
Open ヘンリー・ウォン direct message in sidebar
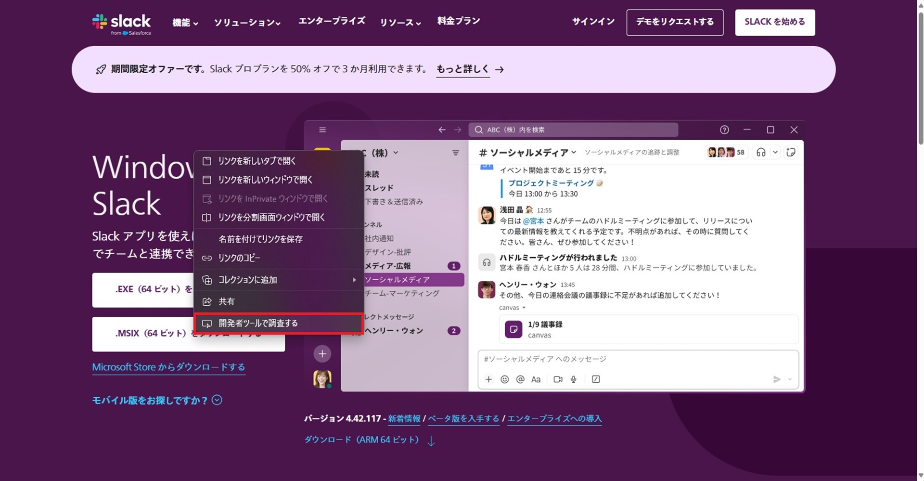394,331
